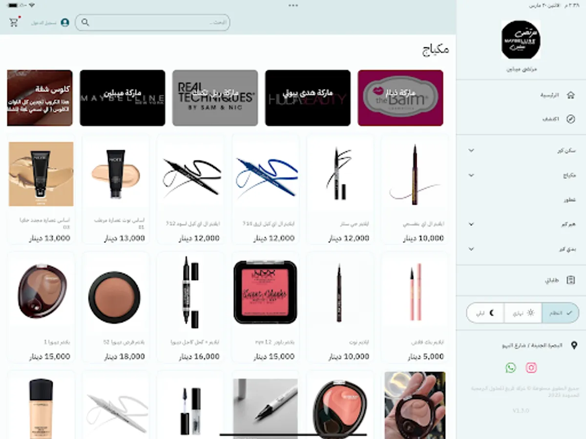Open black swirl eyeliner product image
586x439 pixels.
(x=190, y=174)
